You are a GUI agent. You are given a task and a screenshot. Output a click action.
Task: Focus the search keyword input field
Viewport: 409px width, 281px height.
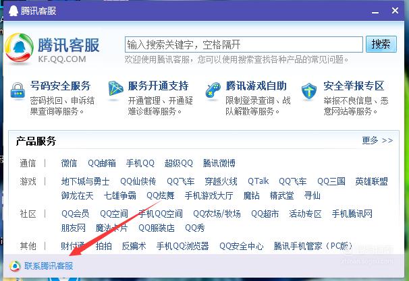[x=244, y=44]
